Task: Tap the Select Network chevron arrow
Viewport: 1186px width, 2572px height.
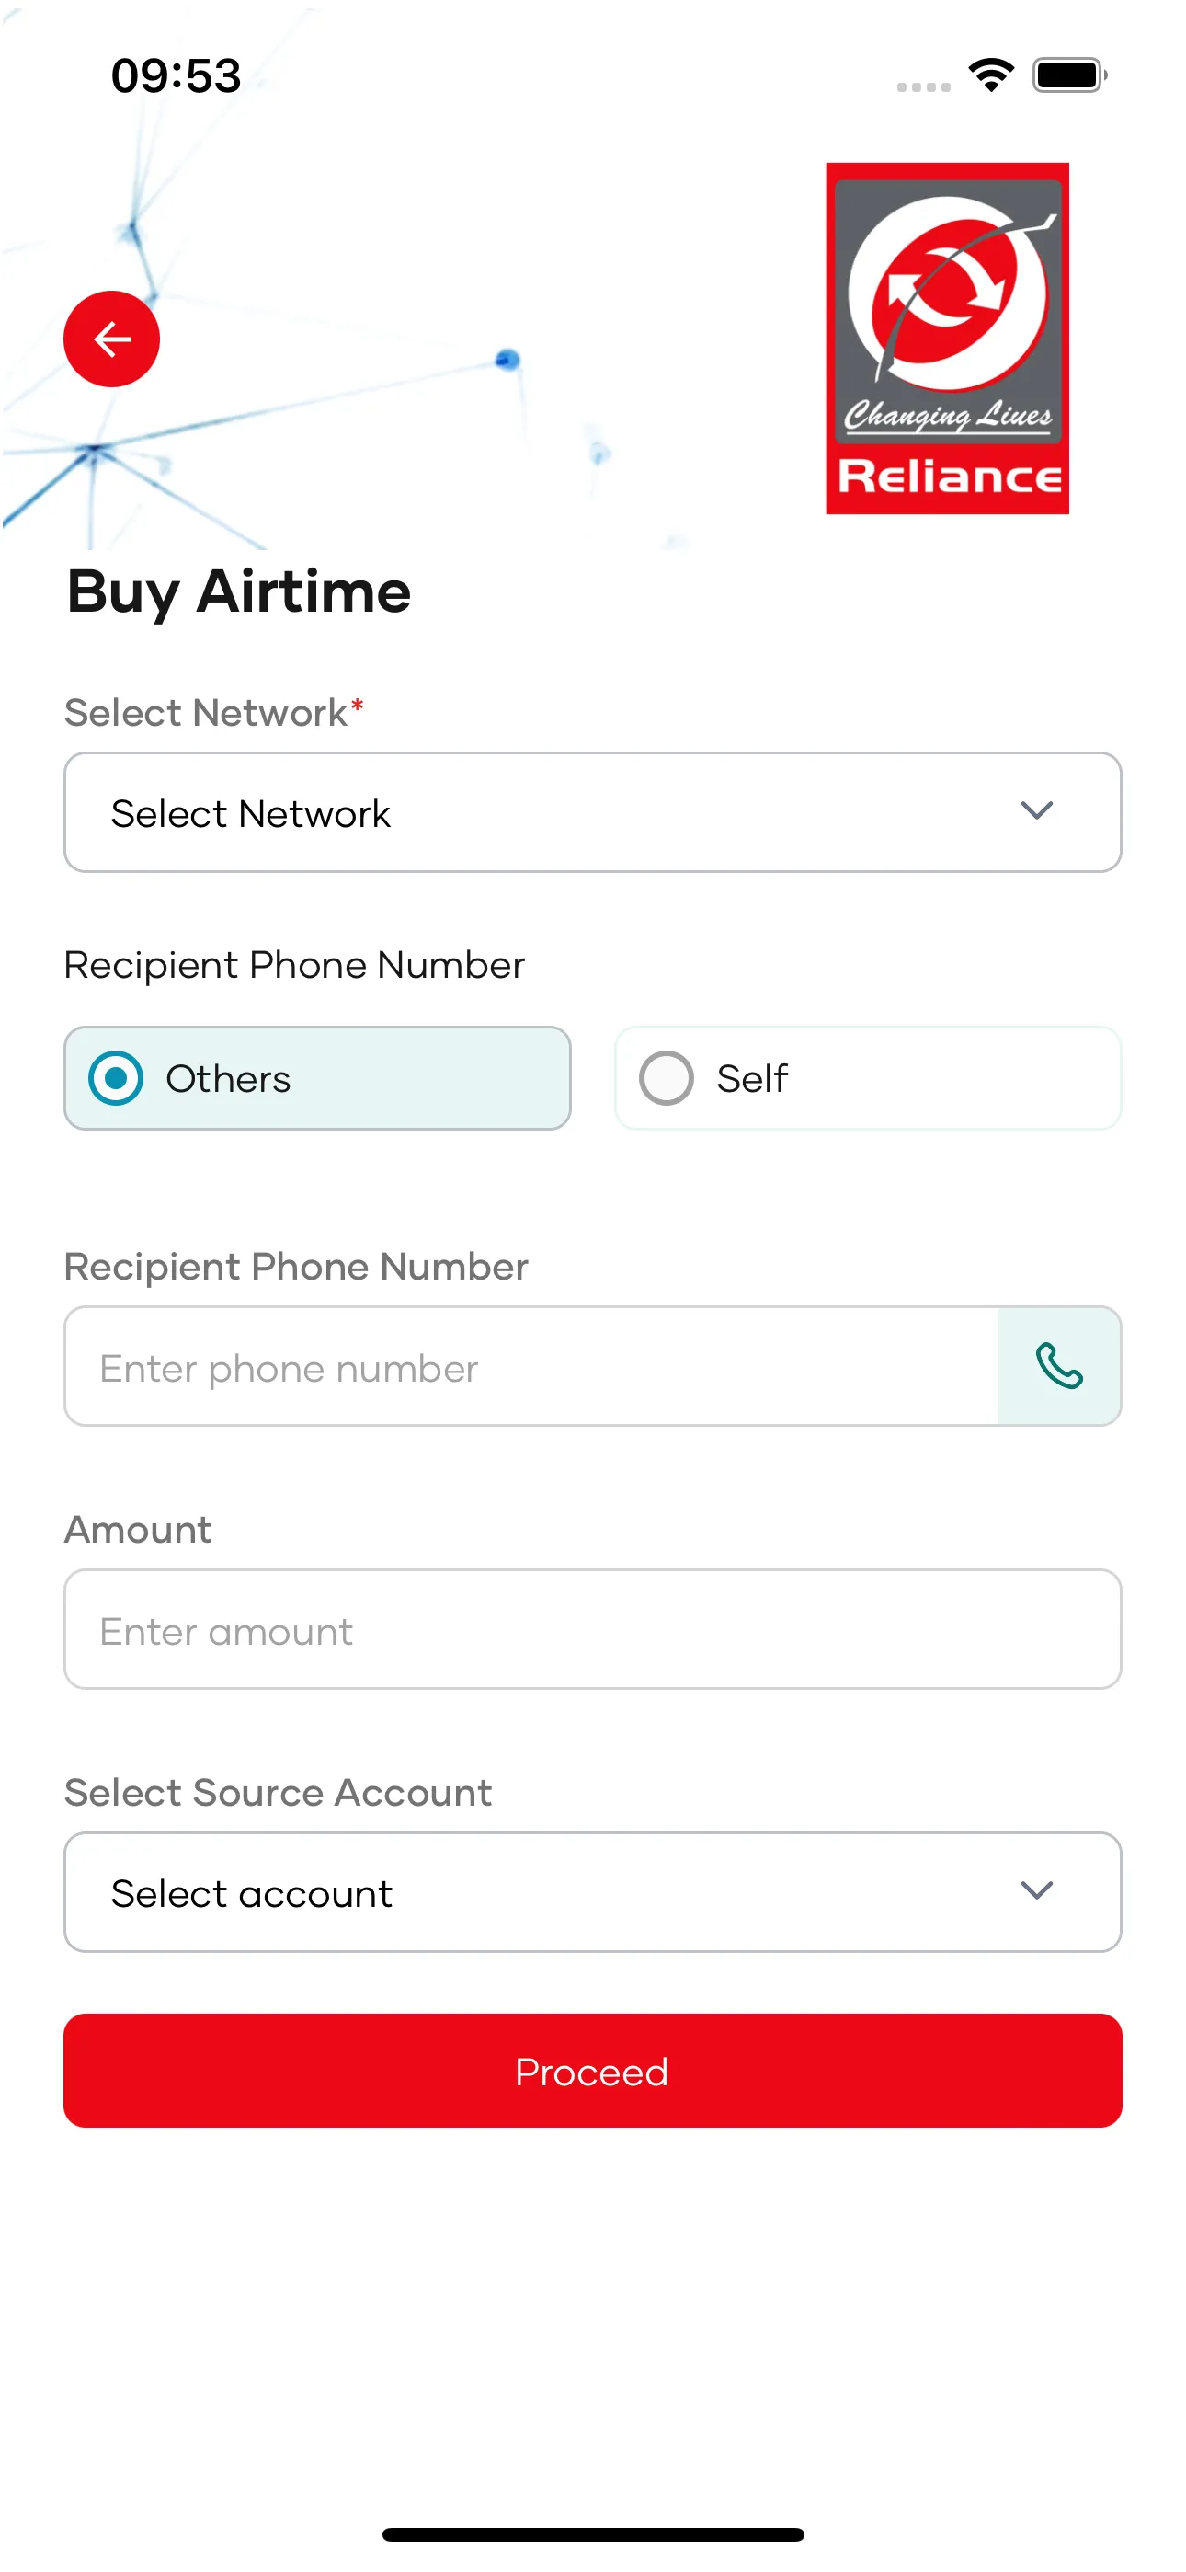Action: (1036, 810)
